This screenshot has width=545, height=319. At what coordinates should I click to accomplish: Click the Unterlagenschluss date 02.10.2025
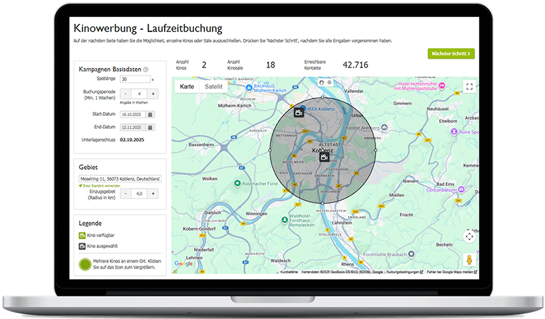pos(132,140)
